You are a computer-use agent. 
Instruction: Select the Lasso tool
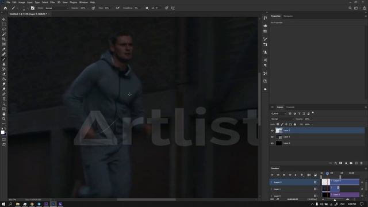[x=4, y=29]
